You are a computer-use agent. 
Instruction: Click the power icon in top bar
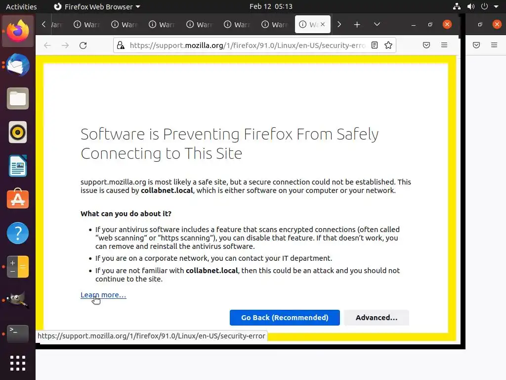(x=484, y=6)
